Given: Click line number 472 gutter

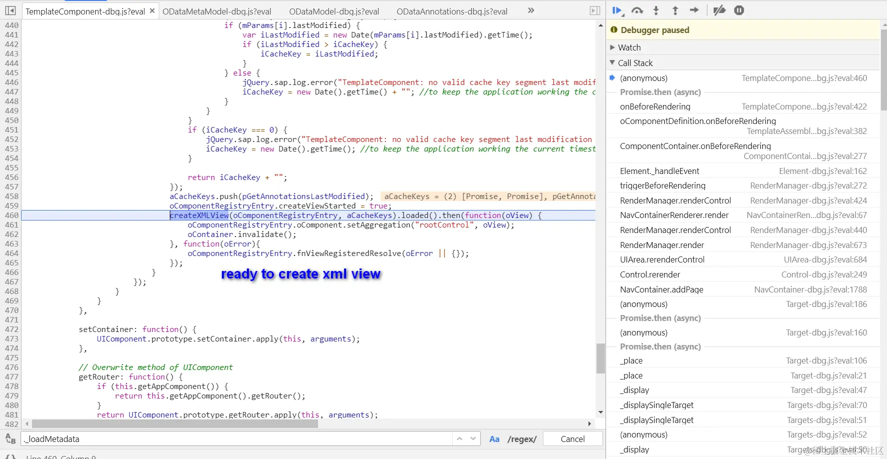Looking at the screenshot, I should point(12,329).
